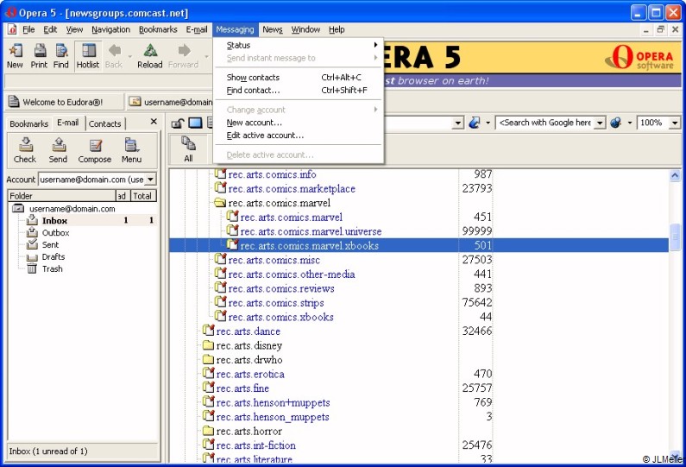Open the 100% zoom dropdown

tap(675, 123)
